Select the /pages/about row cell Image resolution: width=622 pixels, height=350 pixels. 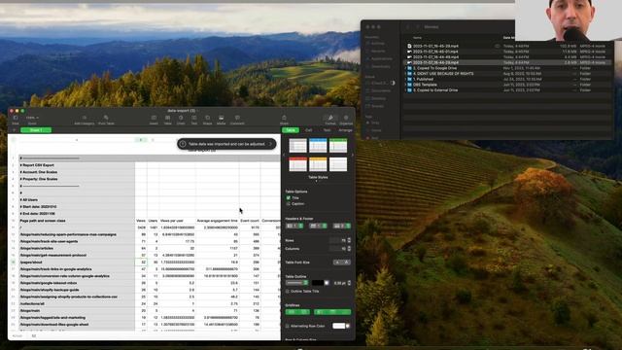point(77,262)
